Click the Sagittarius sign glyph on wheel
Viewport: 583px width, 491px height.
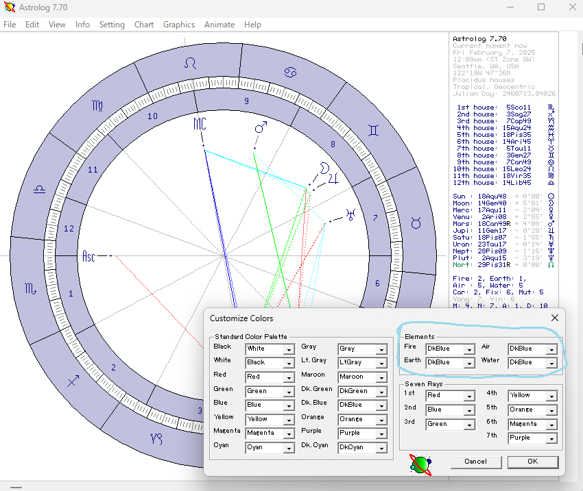click(x=73, y=381)
